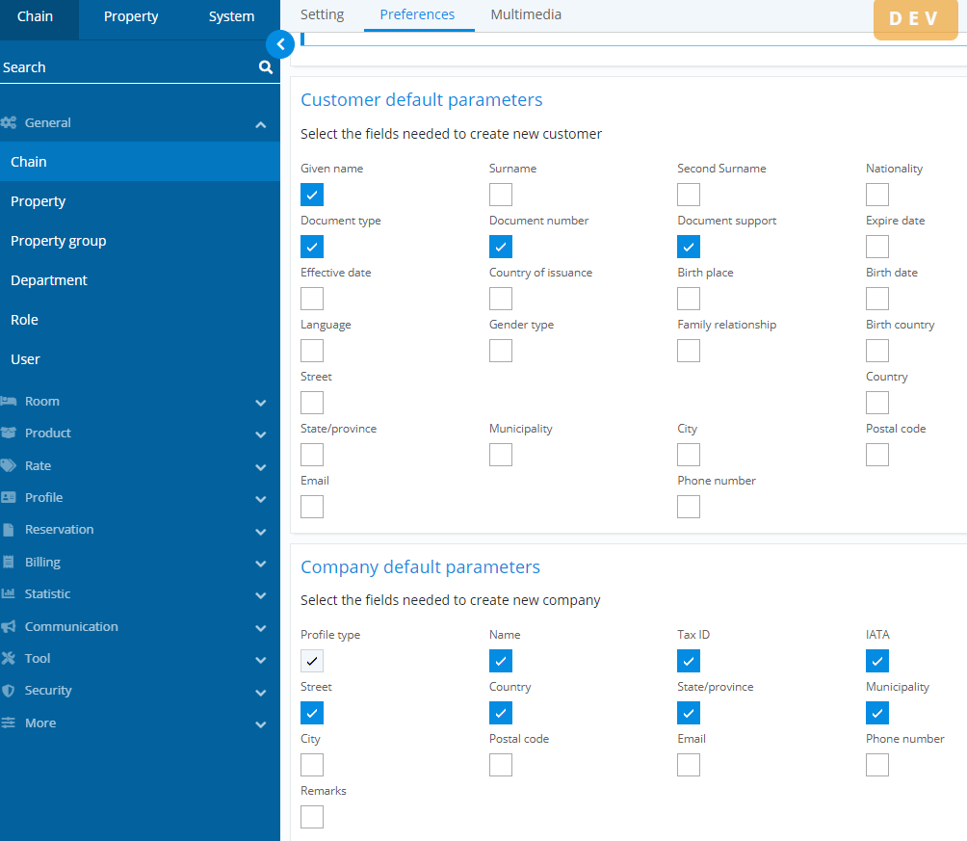Open the Property top tab
967x841 pixels.
[x=131, y=16]
